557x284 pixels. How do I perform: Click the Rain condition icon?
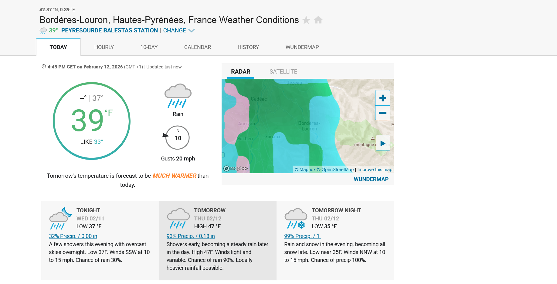point(178,96)
